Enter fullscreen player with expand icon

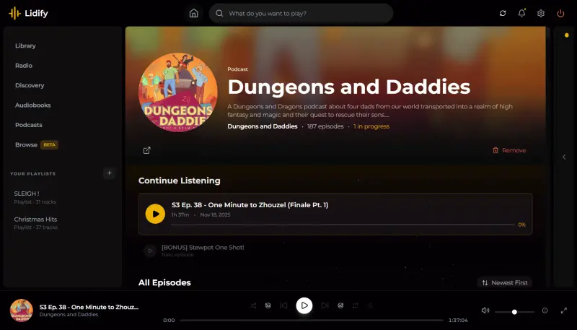pos(563,311)
